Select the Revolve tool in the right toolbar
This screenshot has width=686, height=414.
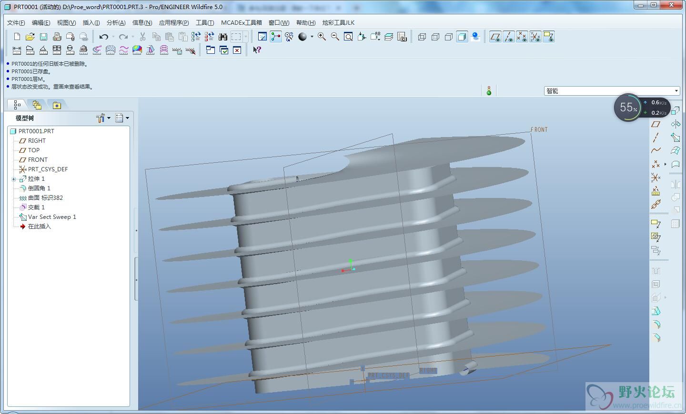point(675,124)
